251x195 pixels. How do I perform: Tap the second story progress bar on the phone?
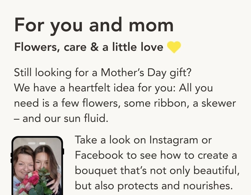coord(42,143)
